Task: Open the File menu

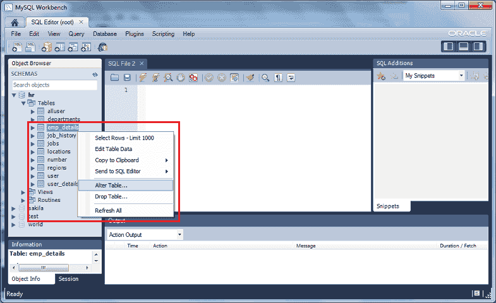Action: tap(16, 34)
